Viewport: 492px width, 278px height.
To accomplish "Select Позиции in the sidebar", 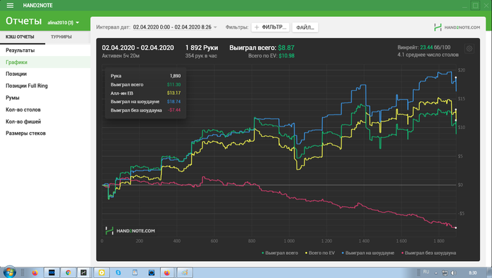I will click(x=16, y=74).
